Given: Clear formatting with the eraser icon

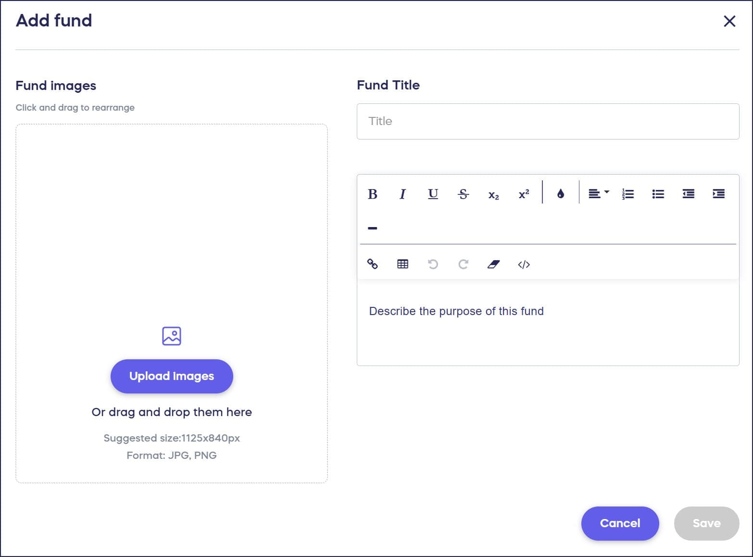Looking at the screenshot, I should click(493, 264).
